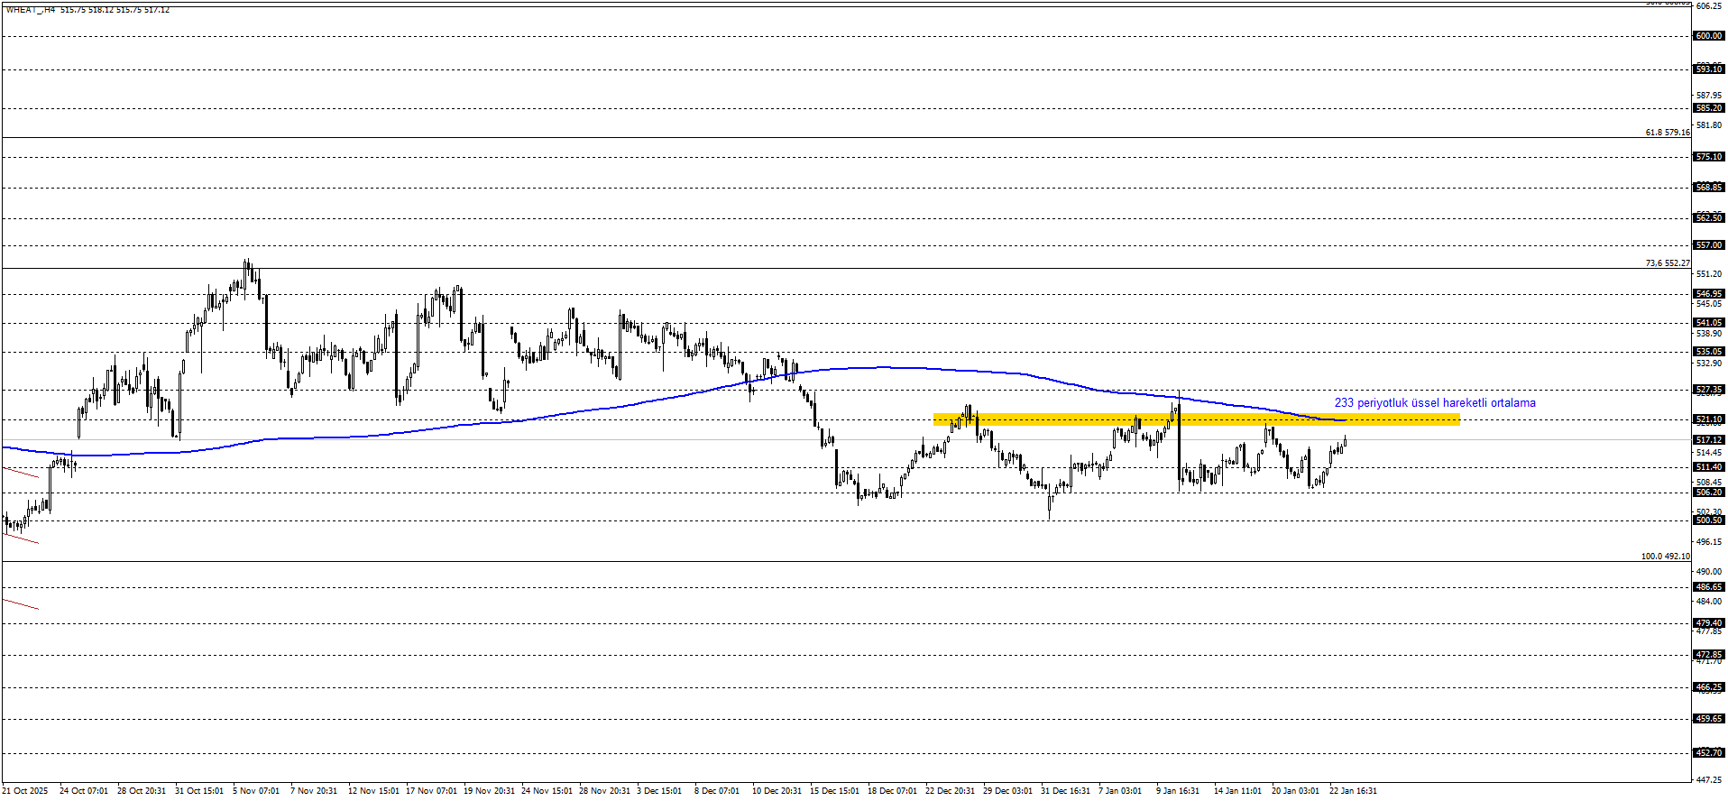
Task: Click the WHEAT H4 symbol title text
Action: click(x=31, y=9)
